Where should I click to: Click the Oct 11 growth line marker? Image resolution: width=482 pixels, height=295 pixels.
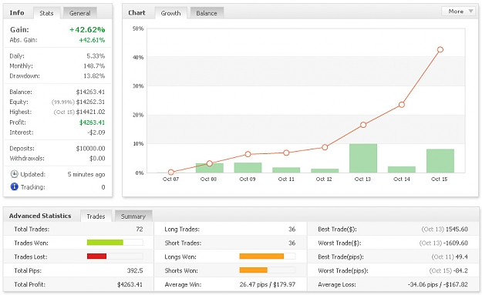pos(286,153)
